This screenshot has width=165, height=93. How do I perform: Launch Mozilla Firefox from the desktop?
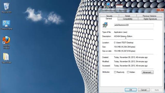(x=6, y=42)
